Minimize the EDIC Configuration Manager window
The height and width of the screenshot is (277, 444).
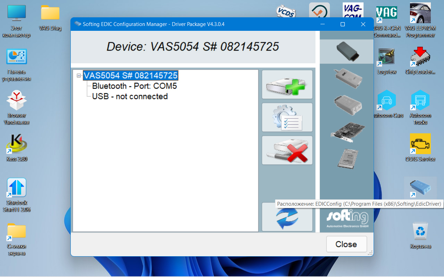tap(323, 24)
